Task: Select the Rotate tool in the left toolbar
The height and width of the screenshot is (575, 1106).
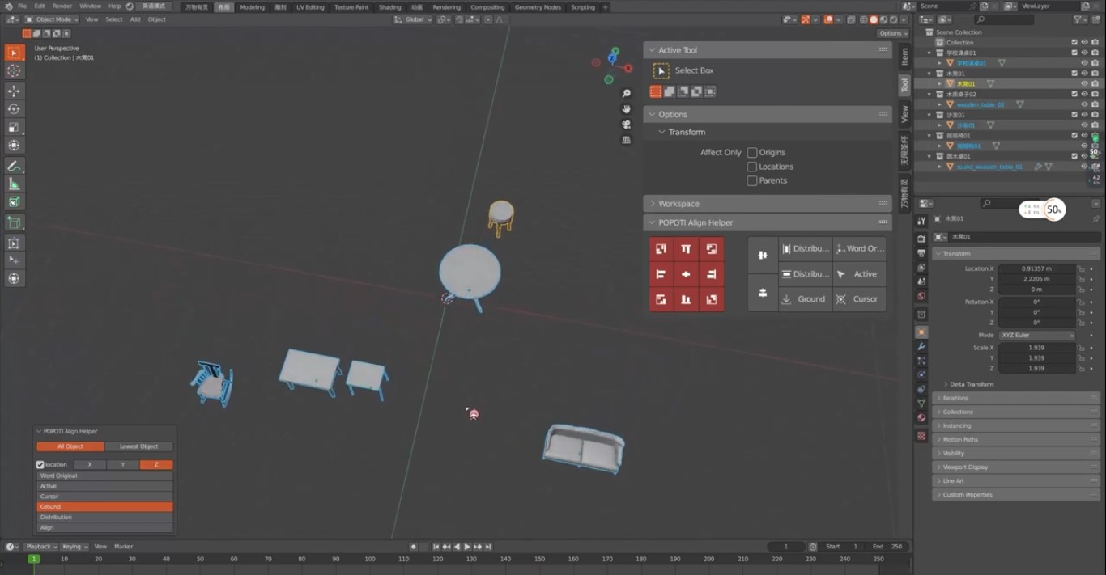Action: coord(14,109)
